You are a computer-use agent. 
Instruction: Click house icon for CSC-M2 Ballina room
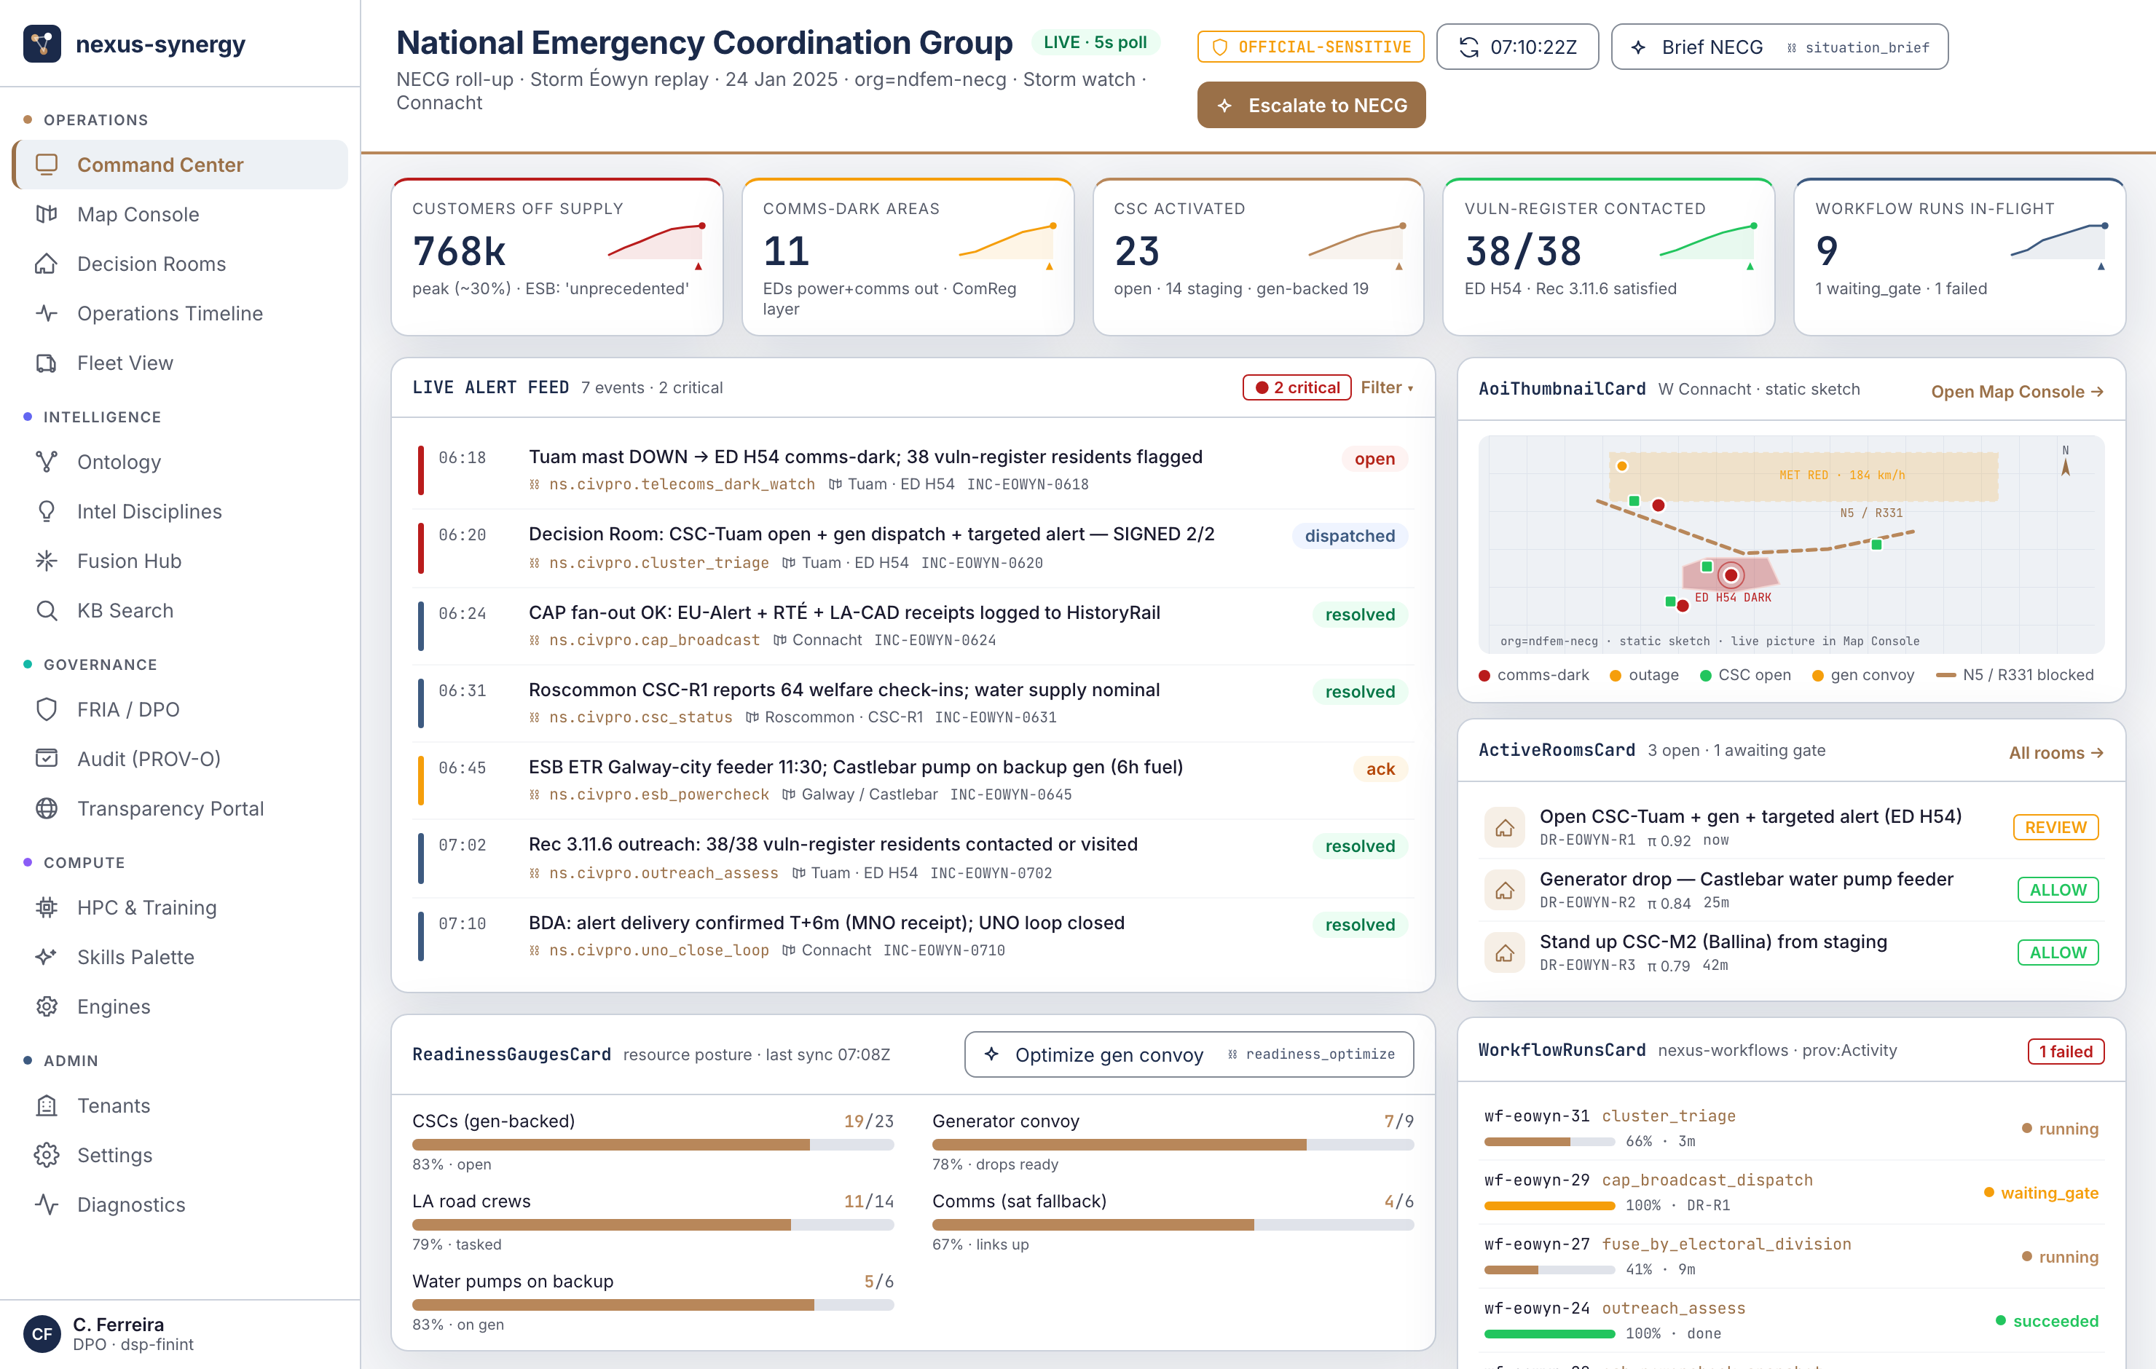[x=1504, y=952]
